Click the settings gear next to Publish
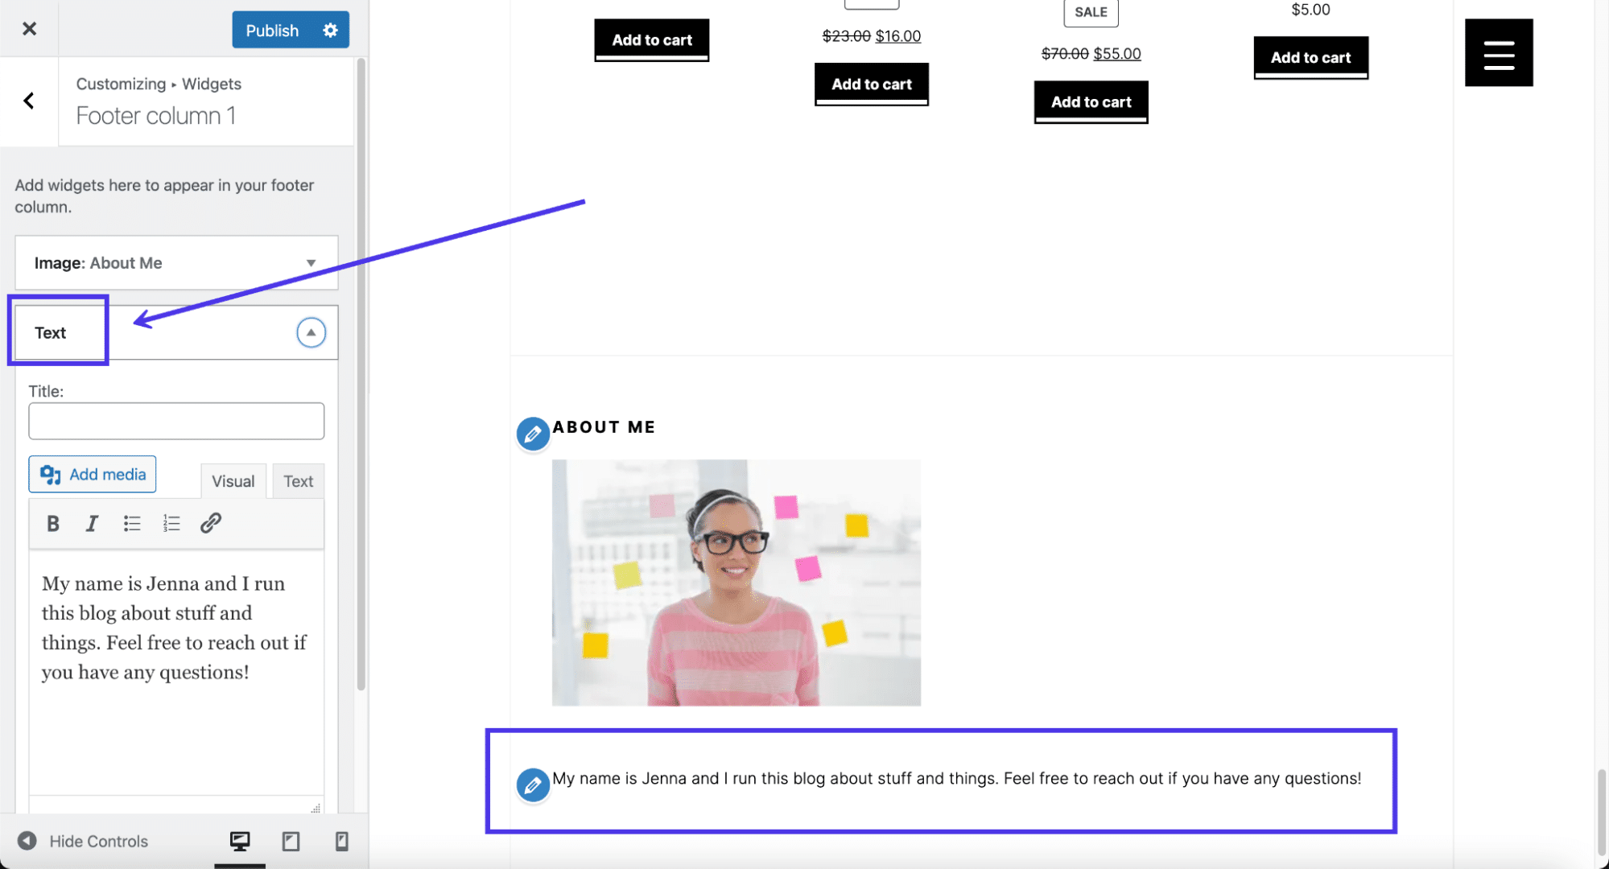This screenshot has height=869, width=1609. pyautogui.click(x=330, y=29)
